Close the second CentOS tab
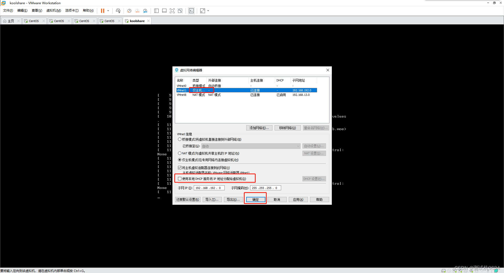The height and width of the screenshot is (273, 504). pos(69,21)
